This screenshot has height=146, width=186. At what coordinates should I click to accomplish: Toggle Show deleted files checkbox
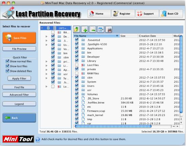(7, 71)
